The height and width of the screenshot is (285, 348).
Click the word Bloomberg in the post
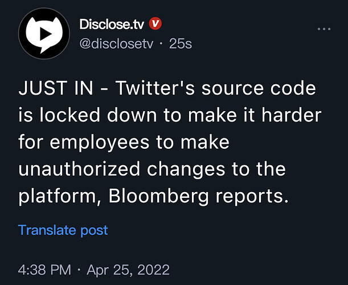159,197
